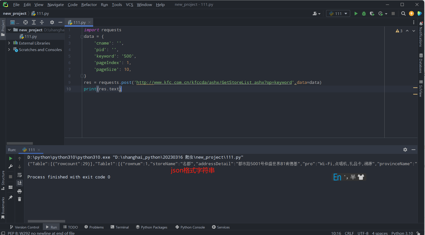Open the Project view selector dropdown

pos(15,22)
